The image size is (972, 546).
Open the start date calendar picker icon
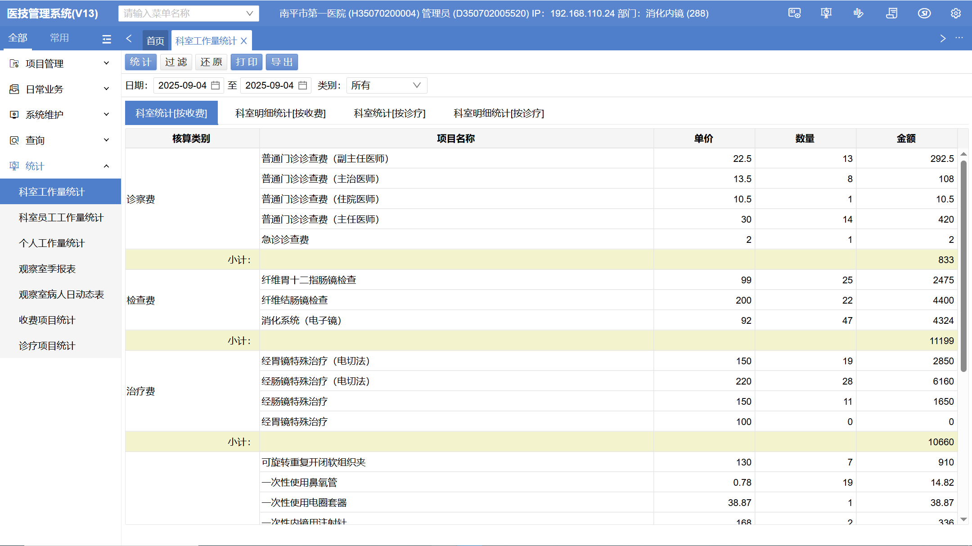coord(216,85)
